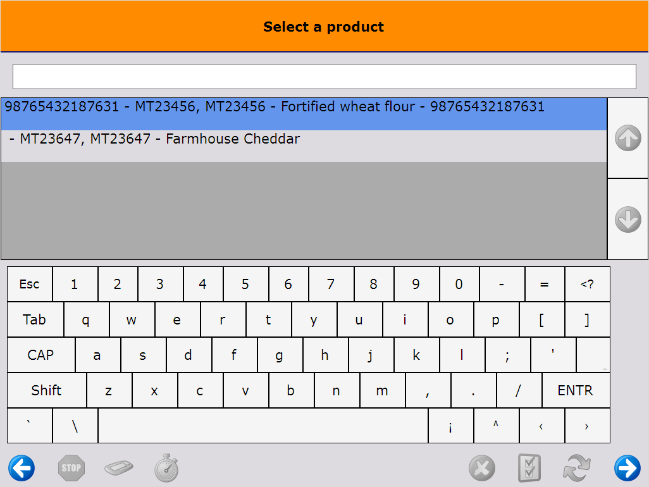This screenshot has width=649, height=487.
Task: Toggle CAP on the virtual keyboard
Action: [40, 355]
